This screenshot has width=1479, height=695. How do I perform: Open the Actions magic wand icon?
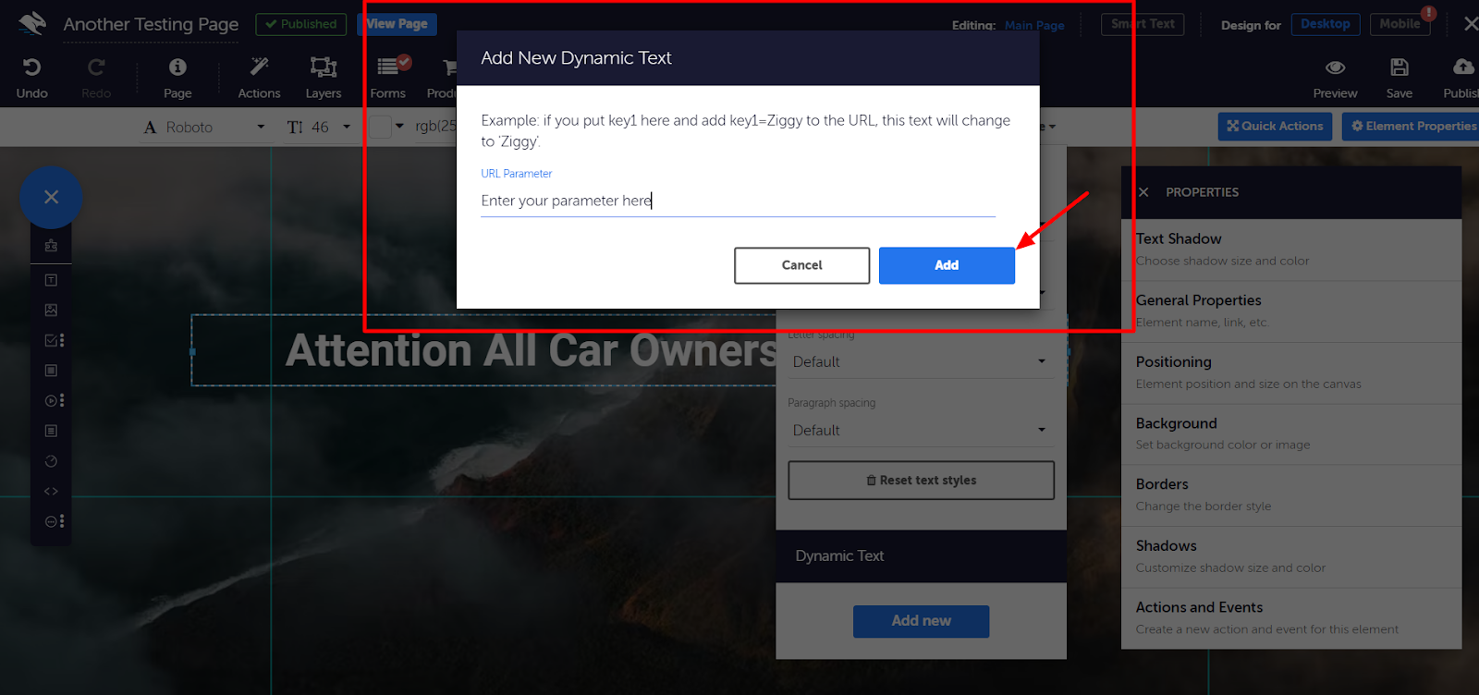259,67
